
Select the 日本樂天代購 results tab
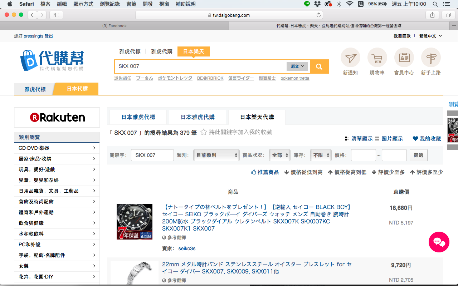pyautogui.click(x=257, y=117)
